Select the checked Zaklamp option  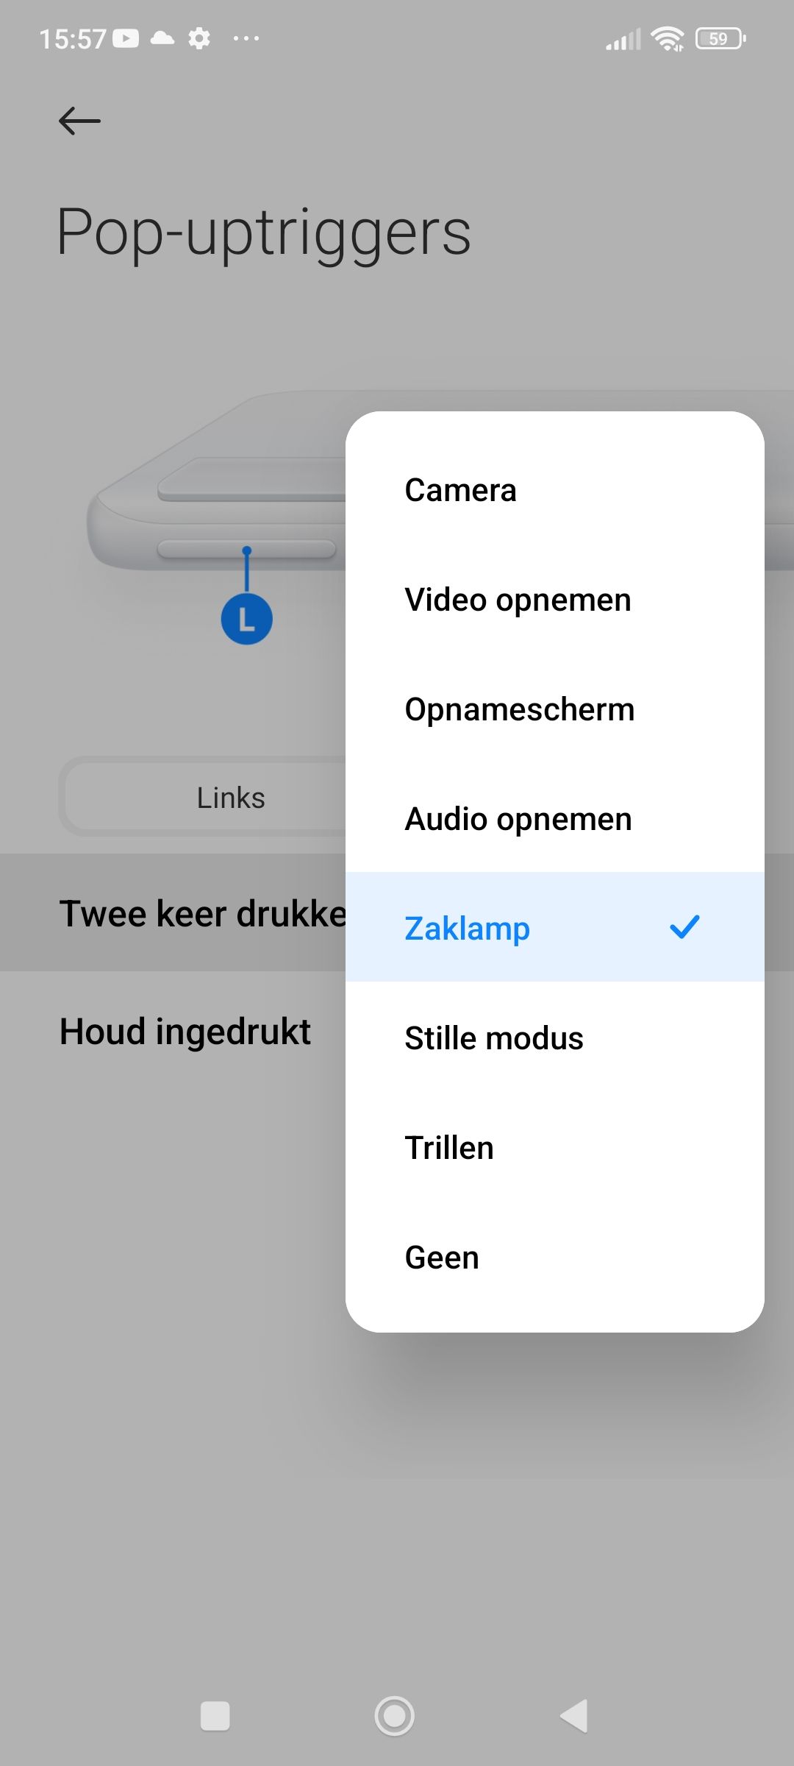click(x=555, y=927)
